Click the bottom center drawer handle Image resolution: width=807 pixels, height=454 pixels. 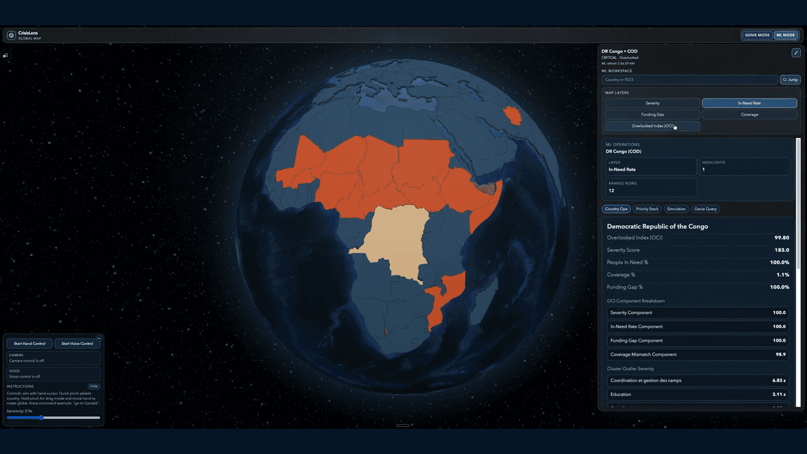[x=403, y=426]
